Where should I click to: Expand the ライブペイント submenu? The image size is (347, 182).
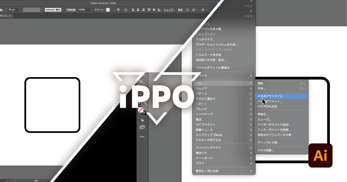pyautogui.click(x=224, y=125)
